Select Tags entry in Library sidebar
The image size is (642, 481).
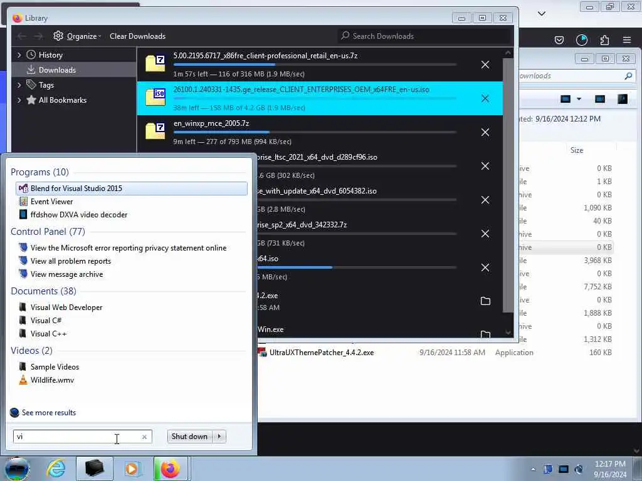46,85
